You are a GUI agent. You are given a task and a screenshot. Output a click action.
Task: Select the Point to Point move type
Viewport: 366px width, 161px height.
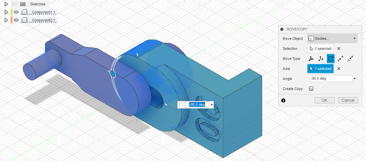(x=340, y=59)
